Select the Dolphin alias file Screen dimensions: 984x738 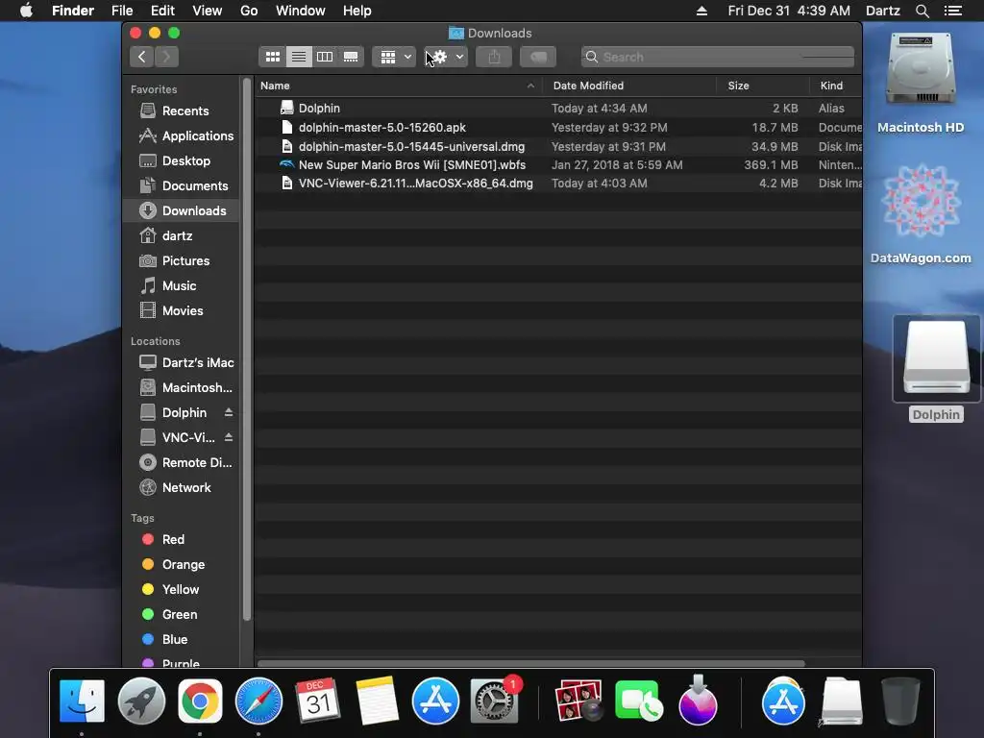tap(558, 109)
